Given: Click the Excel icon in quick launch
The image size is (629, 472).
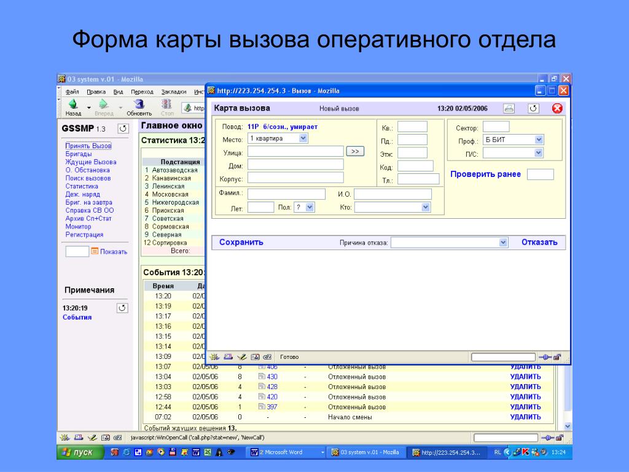Looking at the screenshot, I should [208, 452].
